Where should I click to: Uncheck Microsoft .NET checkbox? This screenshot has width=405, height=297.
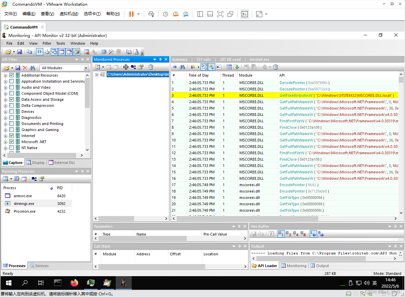coord(12,142)
